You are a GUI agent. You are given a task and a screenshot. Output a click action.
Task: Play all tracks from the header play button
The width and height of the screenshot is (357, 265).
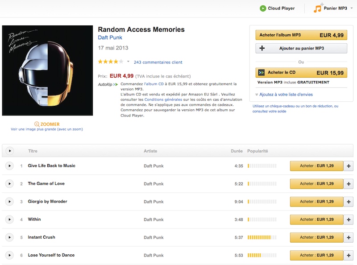pyautogui.click(x=9, y=151)
